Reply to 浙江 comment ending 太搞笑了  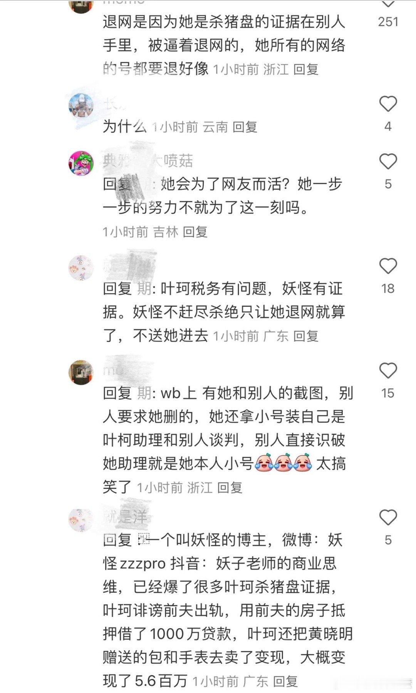coord(230,488)
